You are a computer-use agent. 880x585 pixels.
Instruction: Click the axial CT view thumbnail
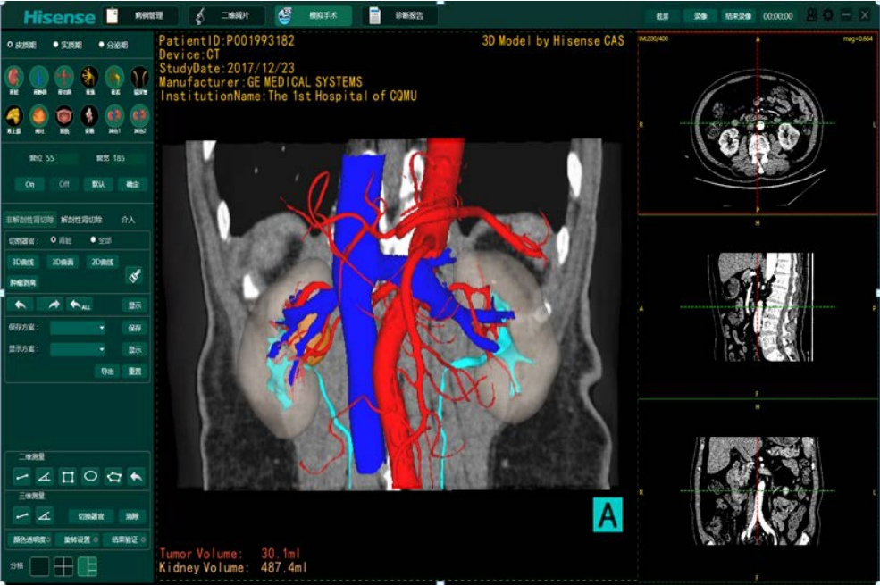pos(758,125)
